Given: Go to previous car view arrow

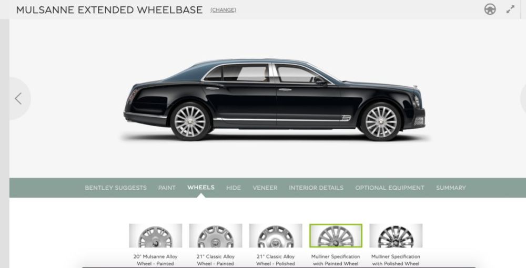Looking at the screenshot, I should click(x=18, y=98).
